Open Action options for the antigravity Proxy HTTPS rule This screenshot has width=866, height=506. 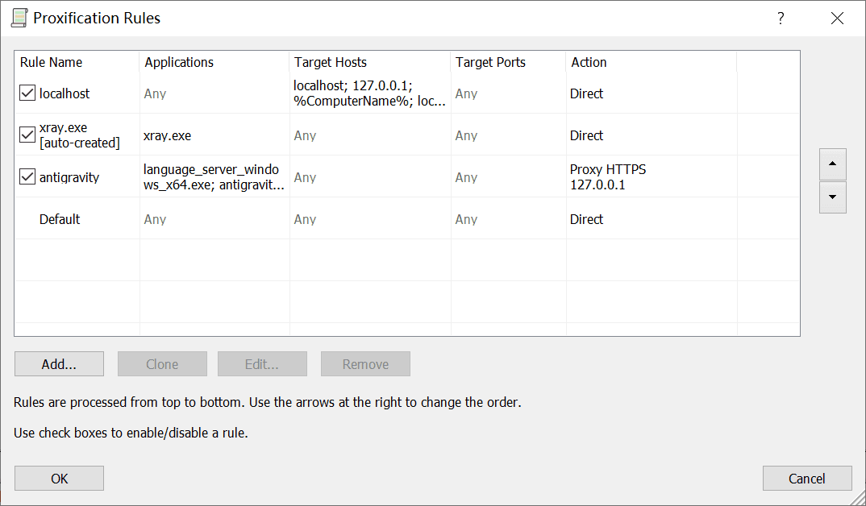pos(608,177)
